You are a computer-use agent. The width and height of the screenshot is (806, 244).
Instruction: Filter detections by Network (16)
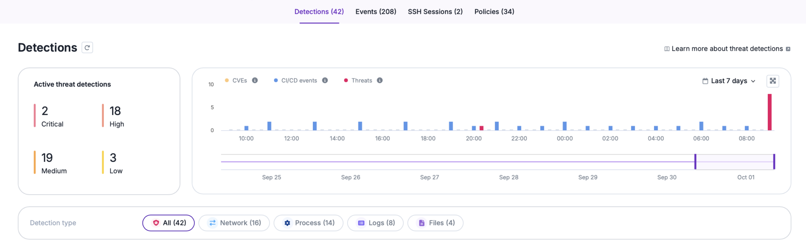pyautogui.click(x=234, y=223)
